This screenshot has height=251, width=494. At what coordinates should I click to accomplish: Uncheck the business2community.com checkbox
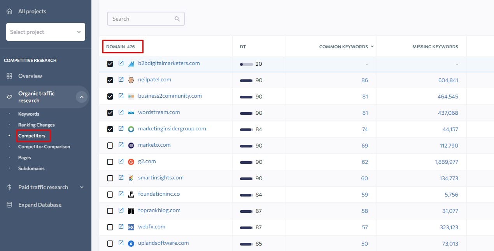[110, 97]
